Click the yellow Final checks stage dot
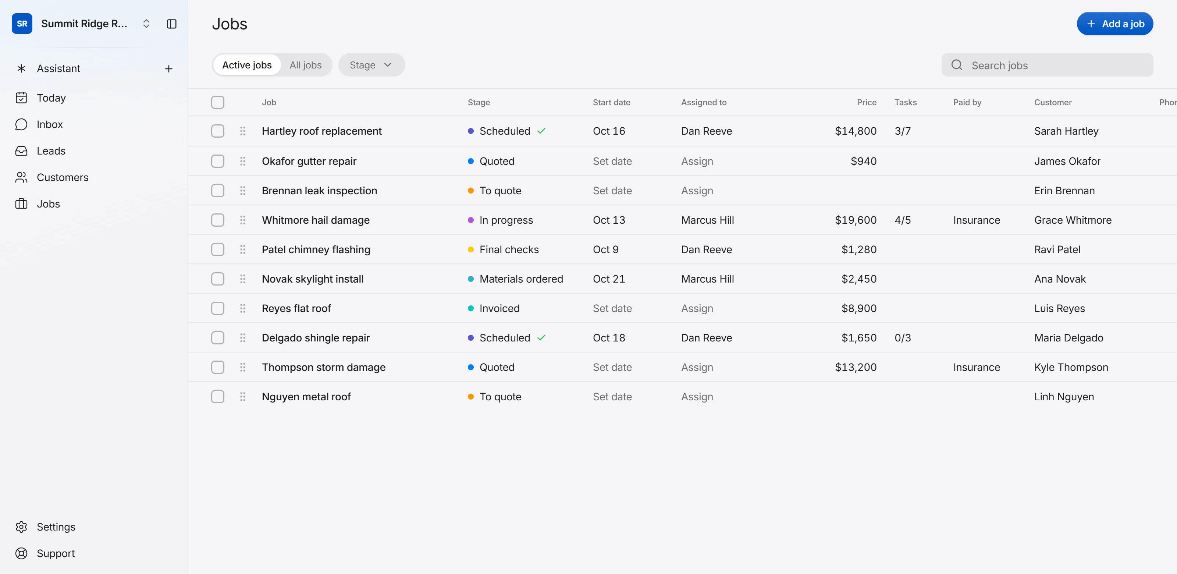This screenshot has height=574, width=1177. point(471,249)
